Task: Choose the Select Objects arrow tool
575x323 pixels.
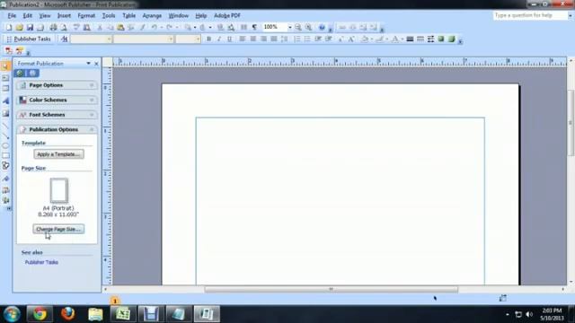Action: (x=5, y=66)
